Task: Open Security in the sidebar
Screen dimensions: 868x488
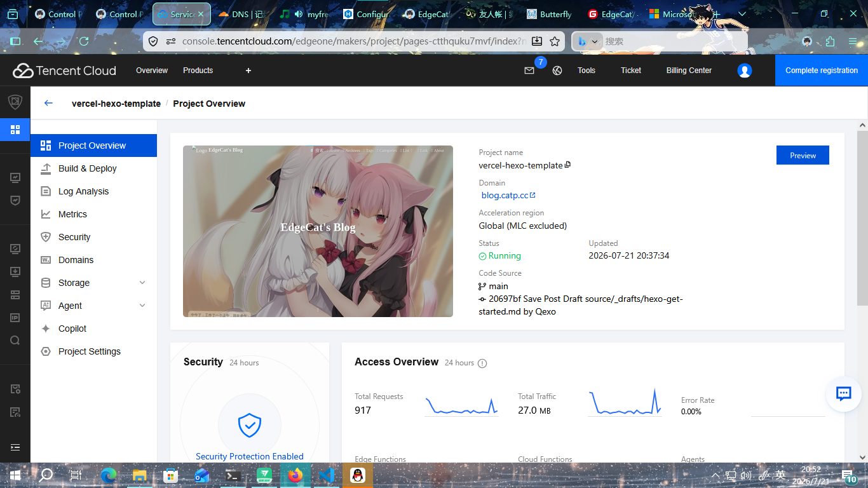Action: pos(93,237)
